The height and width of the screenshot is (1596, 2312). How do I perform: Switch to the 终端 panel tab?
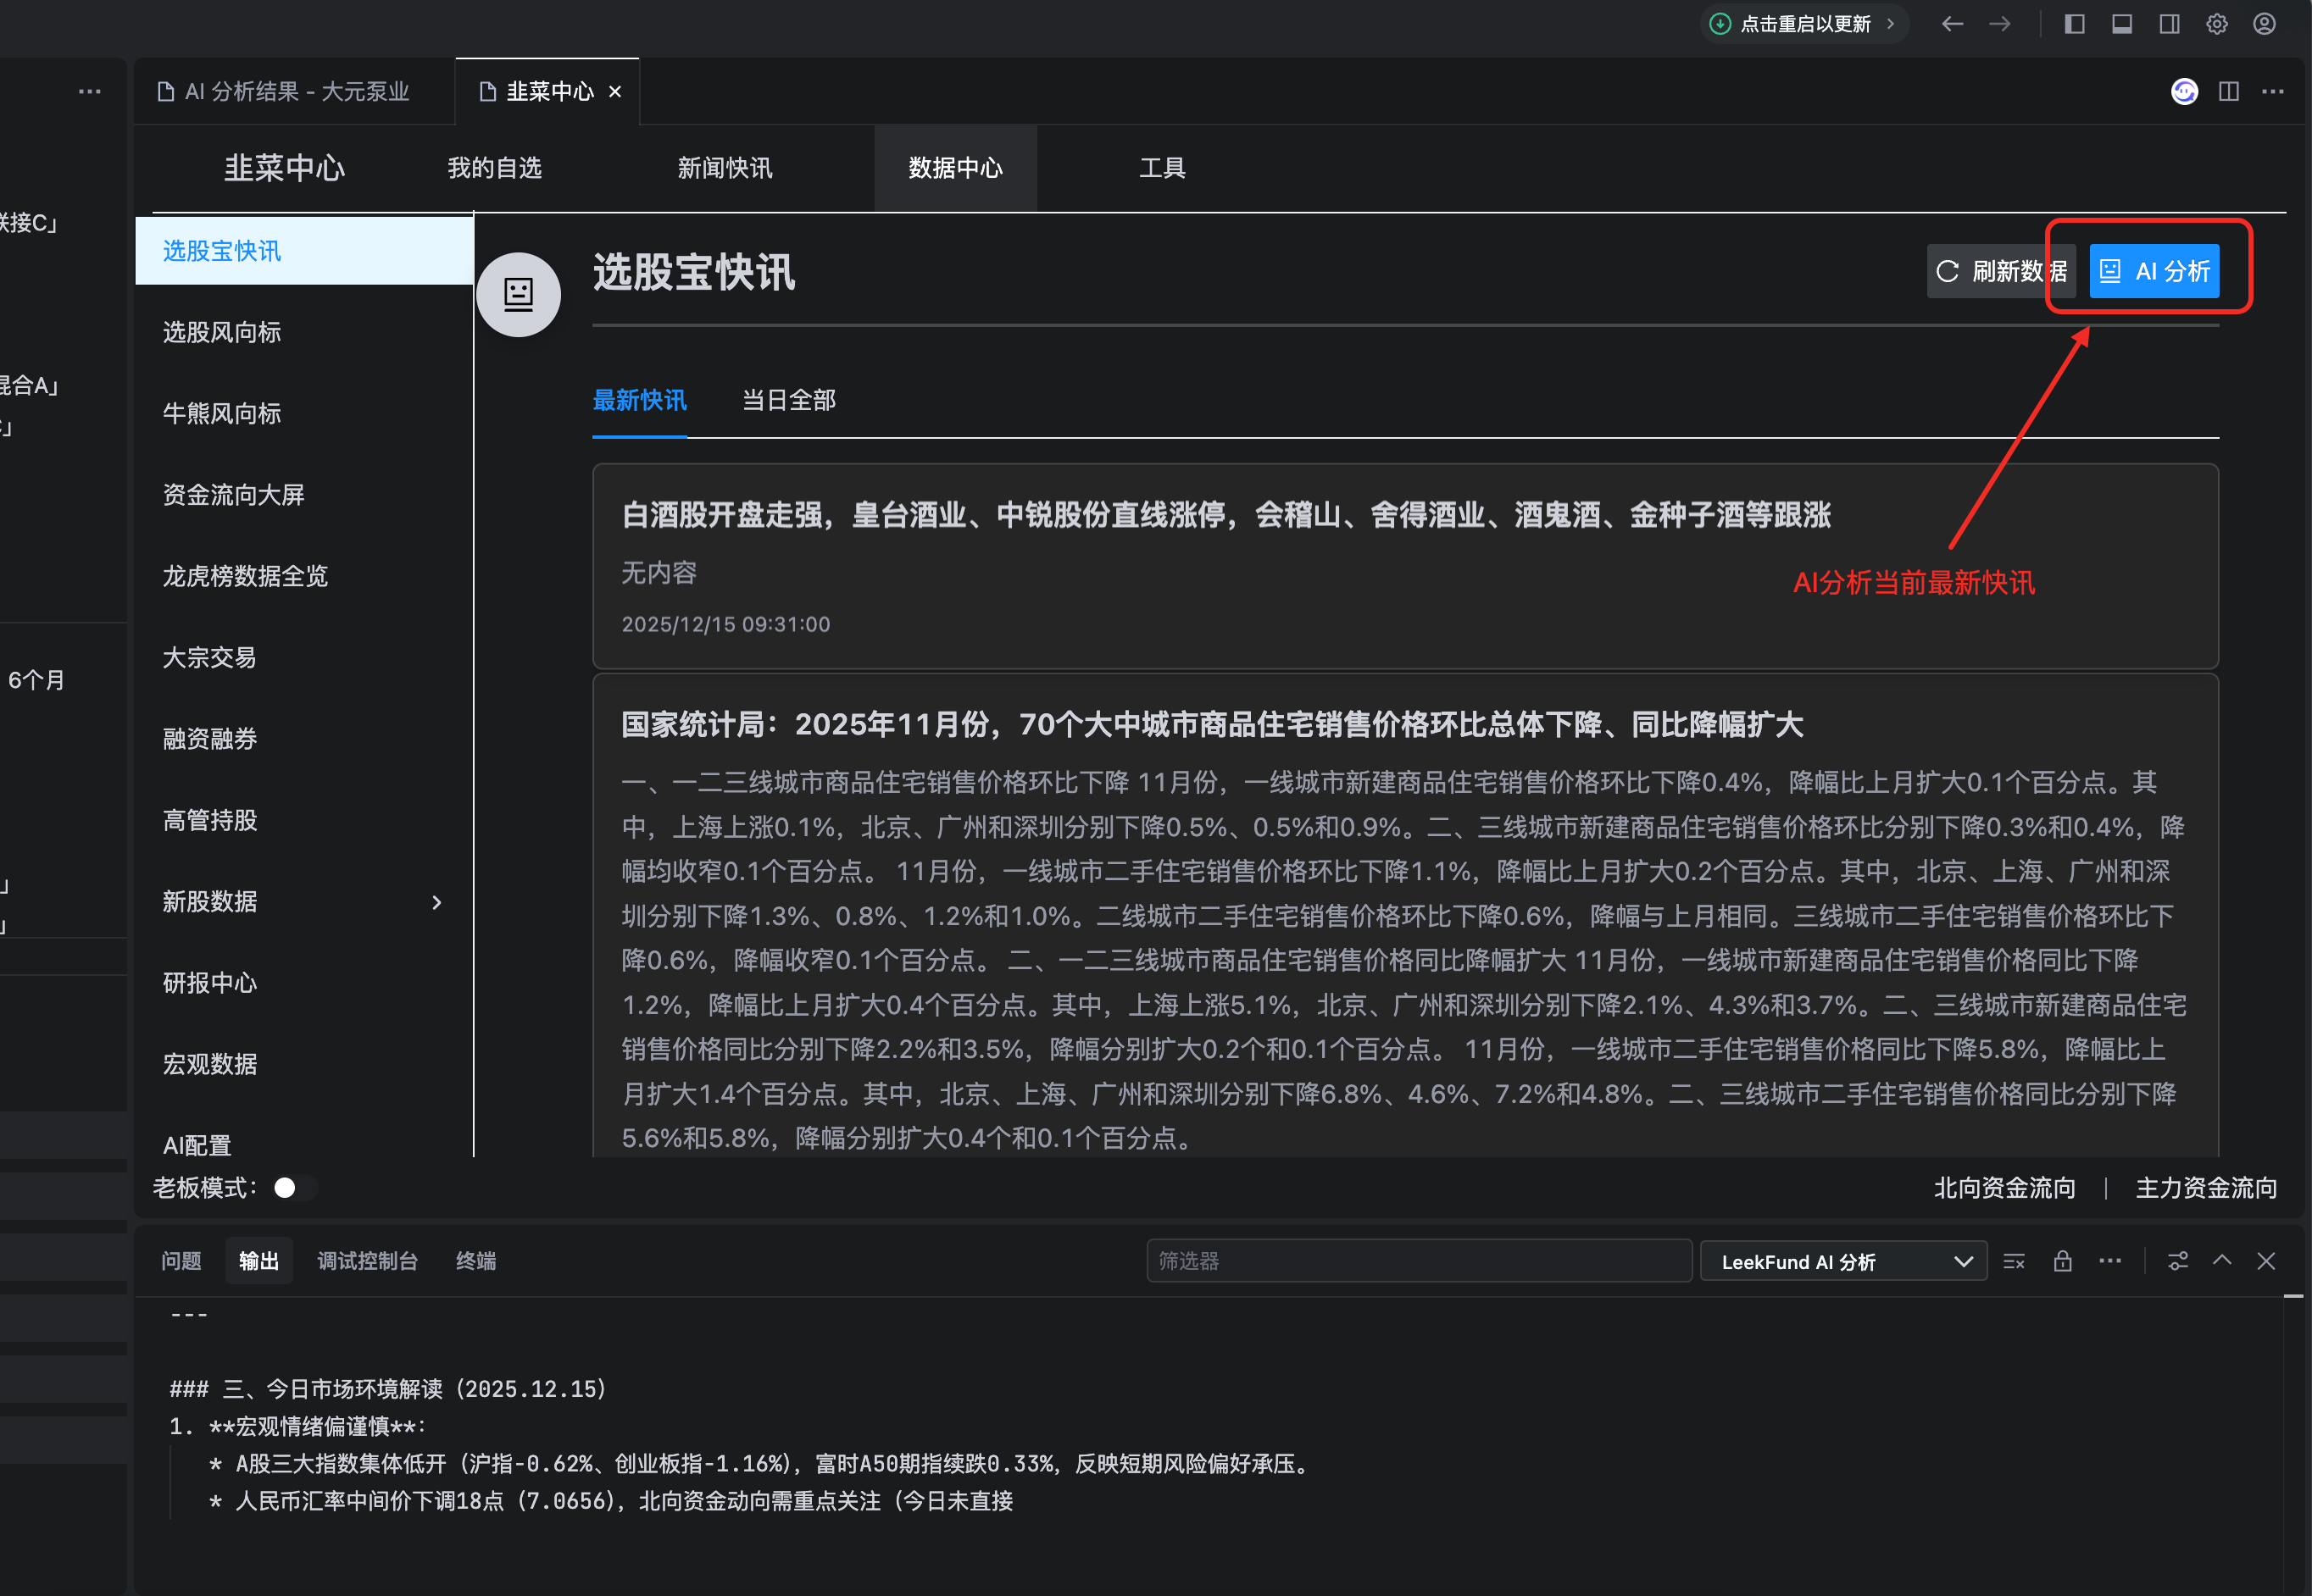click(x=476, y=1261)
